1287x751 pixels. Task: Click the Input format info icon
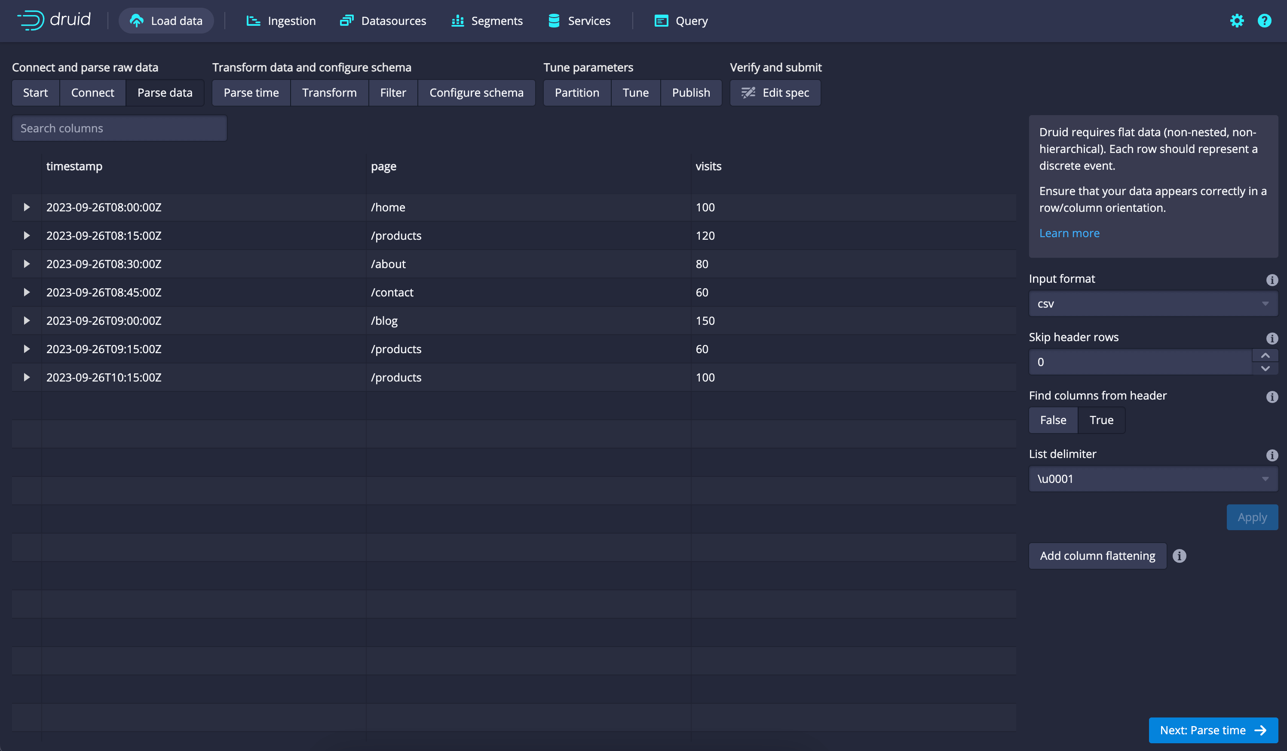coord(1272,280)
